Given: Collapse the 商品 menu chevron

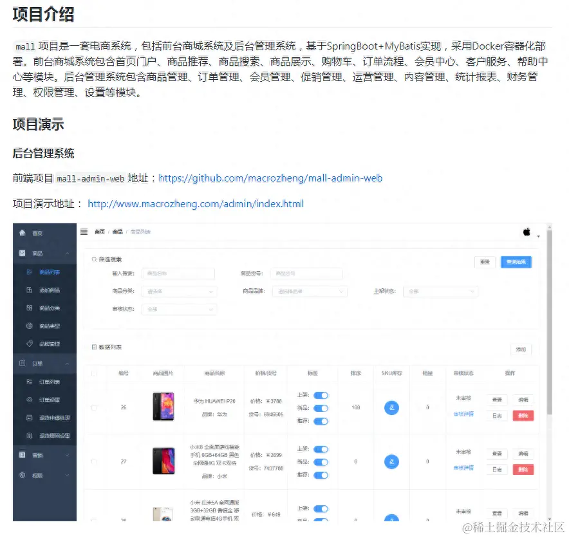Looking at the screenshot, I should [x=67, y=253].
